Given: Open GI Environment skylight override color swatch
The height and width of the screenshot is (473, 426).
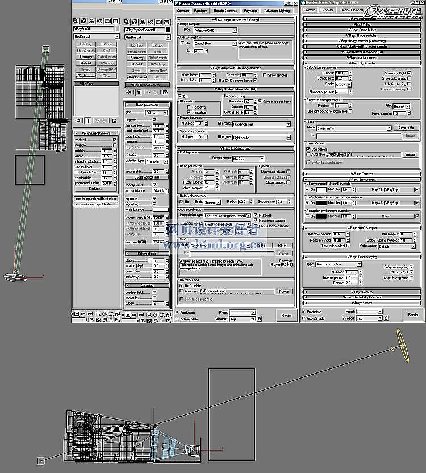Looking at the screenshot, I should (321, 189).
